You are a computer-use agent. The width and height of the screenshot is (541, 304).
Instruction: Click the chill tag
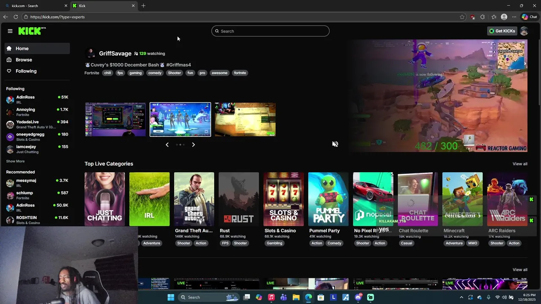point(108,73)
